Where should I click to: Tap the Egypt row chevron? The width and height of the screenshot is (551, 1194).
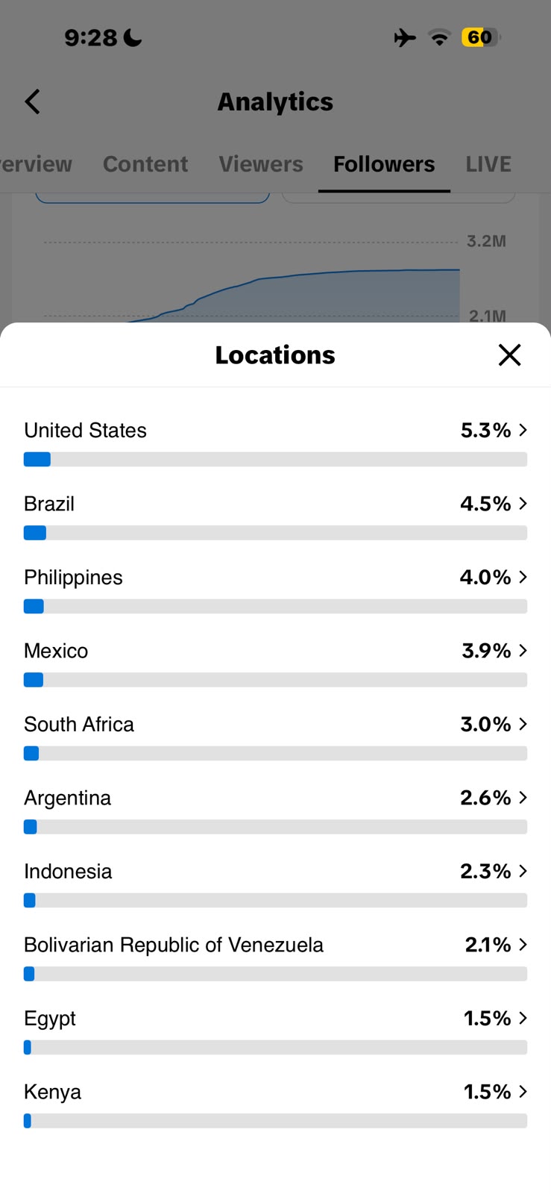[x=523, y=1018]
